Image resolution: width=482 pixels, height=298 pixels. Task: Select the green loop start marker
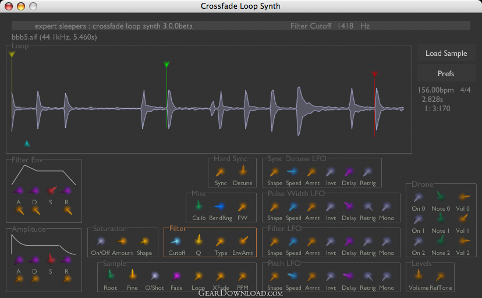click(166, 65)
